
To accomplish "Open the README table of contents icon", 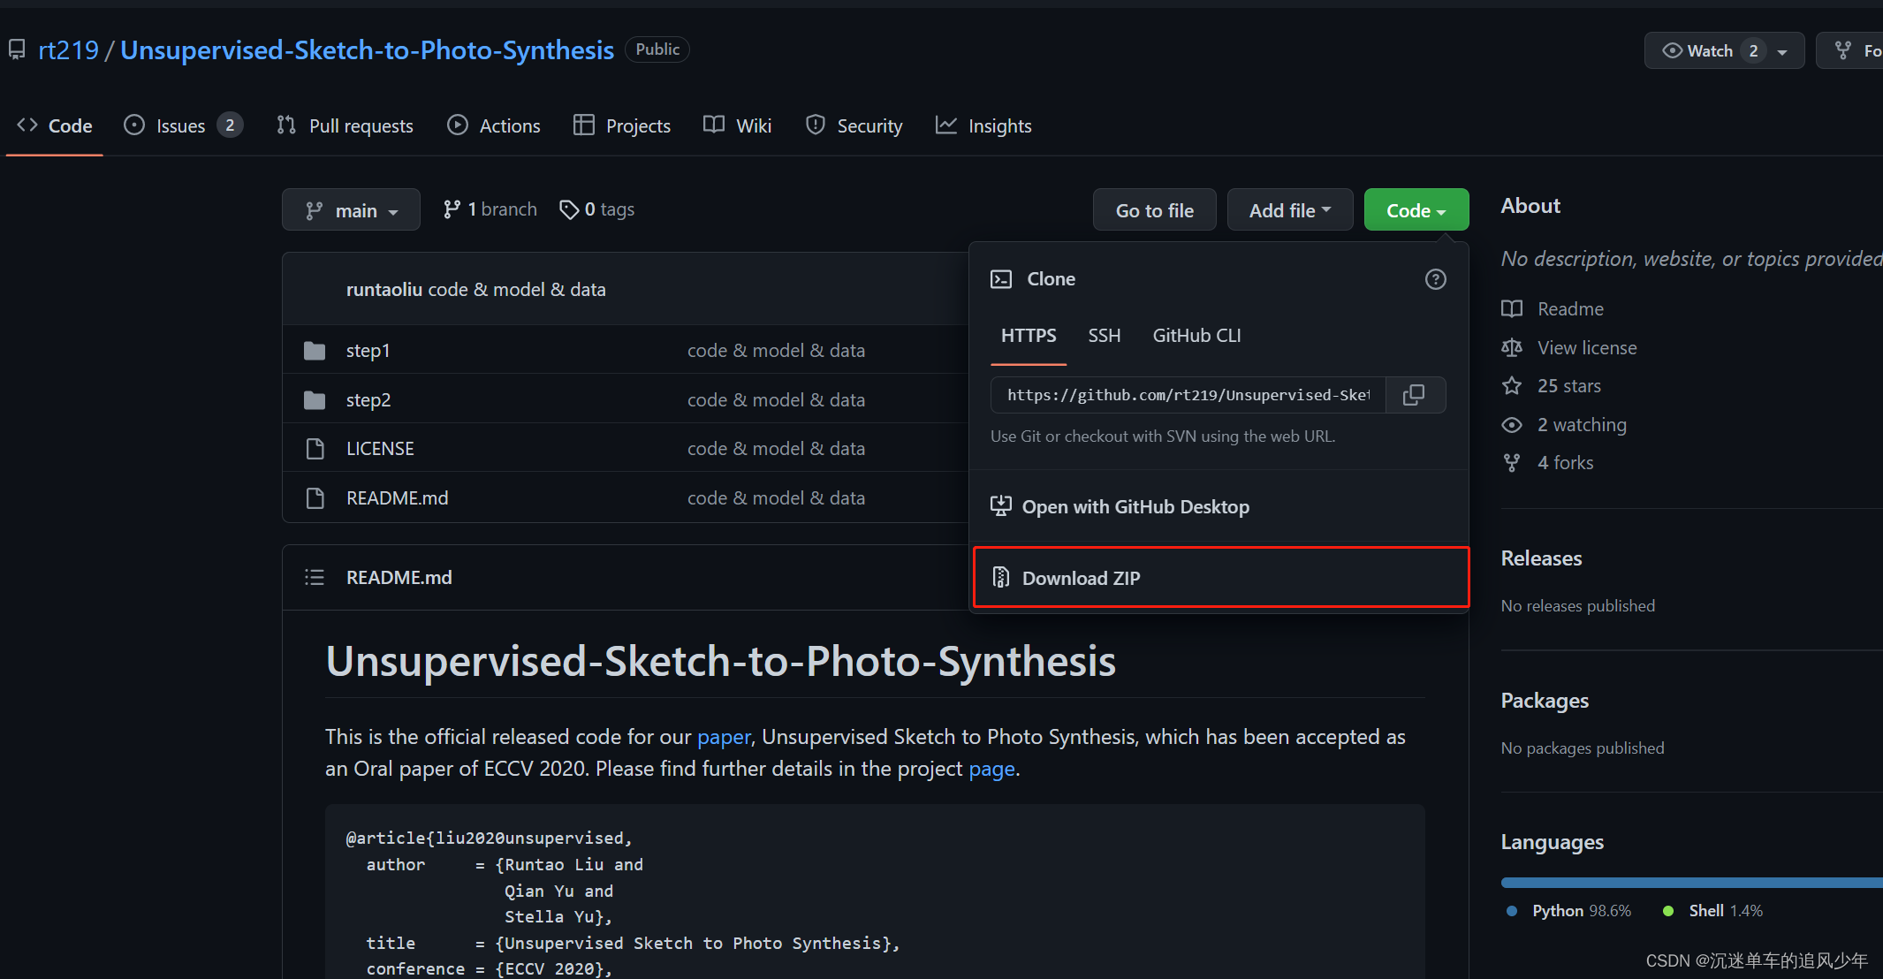I will [315, 578].
